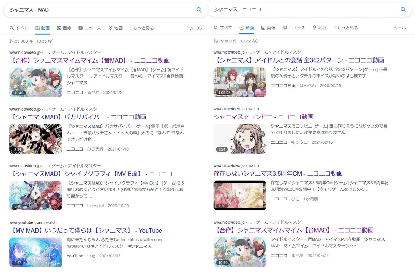This screenshot has width=415, height=273.
Task: Play the 2:57 いつだって僕らは video thumbnail
Action: pos(36,252)
